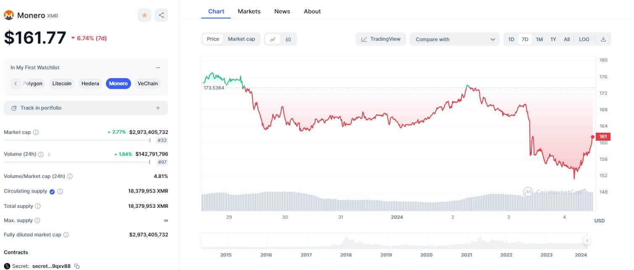This screenshot has height=270, width=634.
Task: Select Hedera in watchlist
Action: [90, 84]
